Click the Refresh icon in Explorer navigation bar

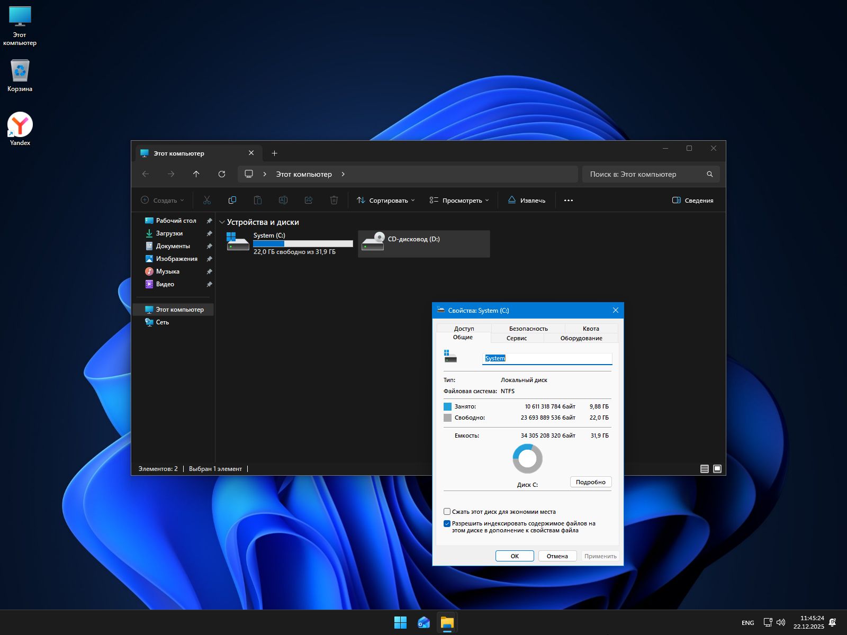click(x=222, y=174)
